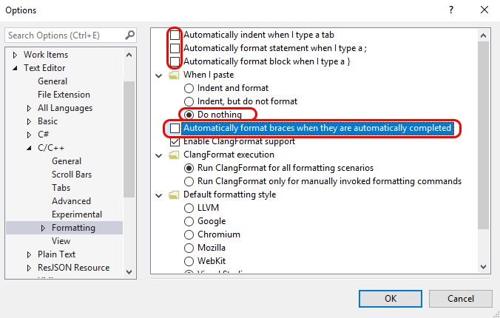The height and width of the screenshot is (318, 500).
Task: Click the search magnifier icon
Action: coord(129,35)
